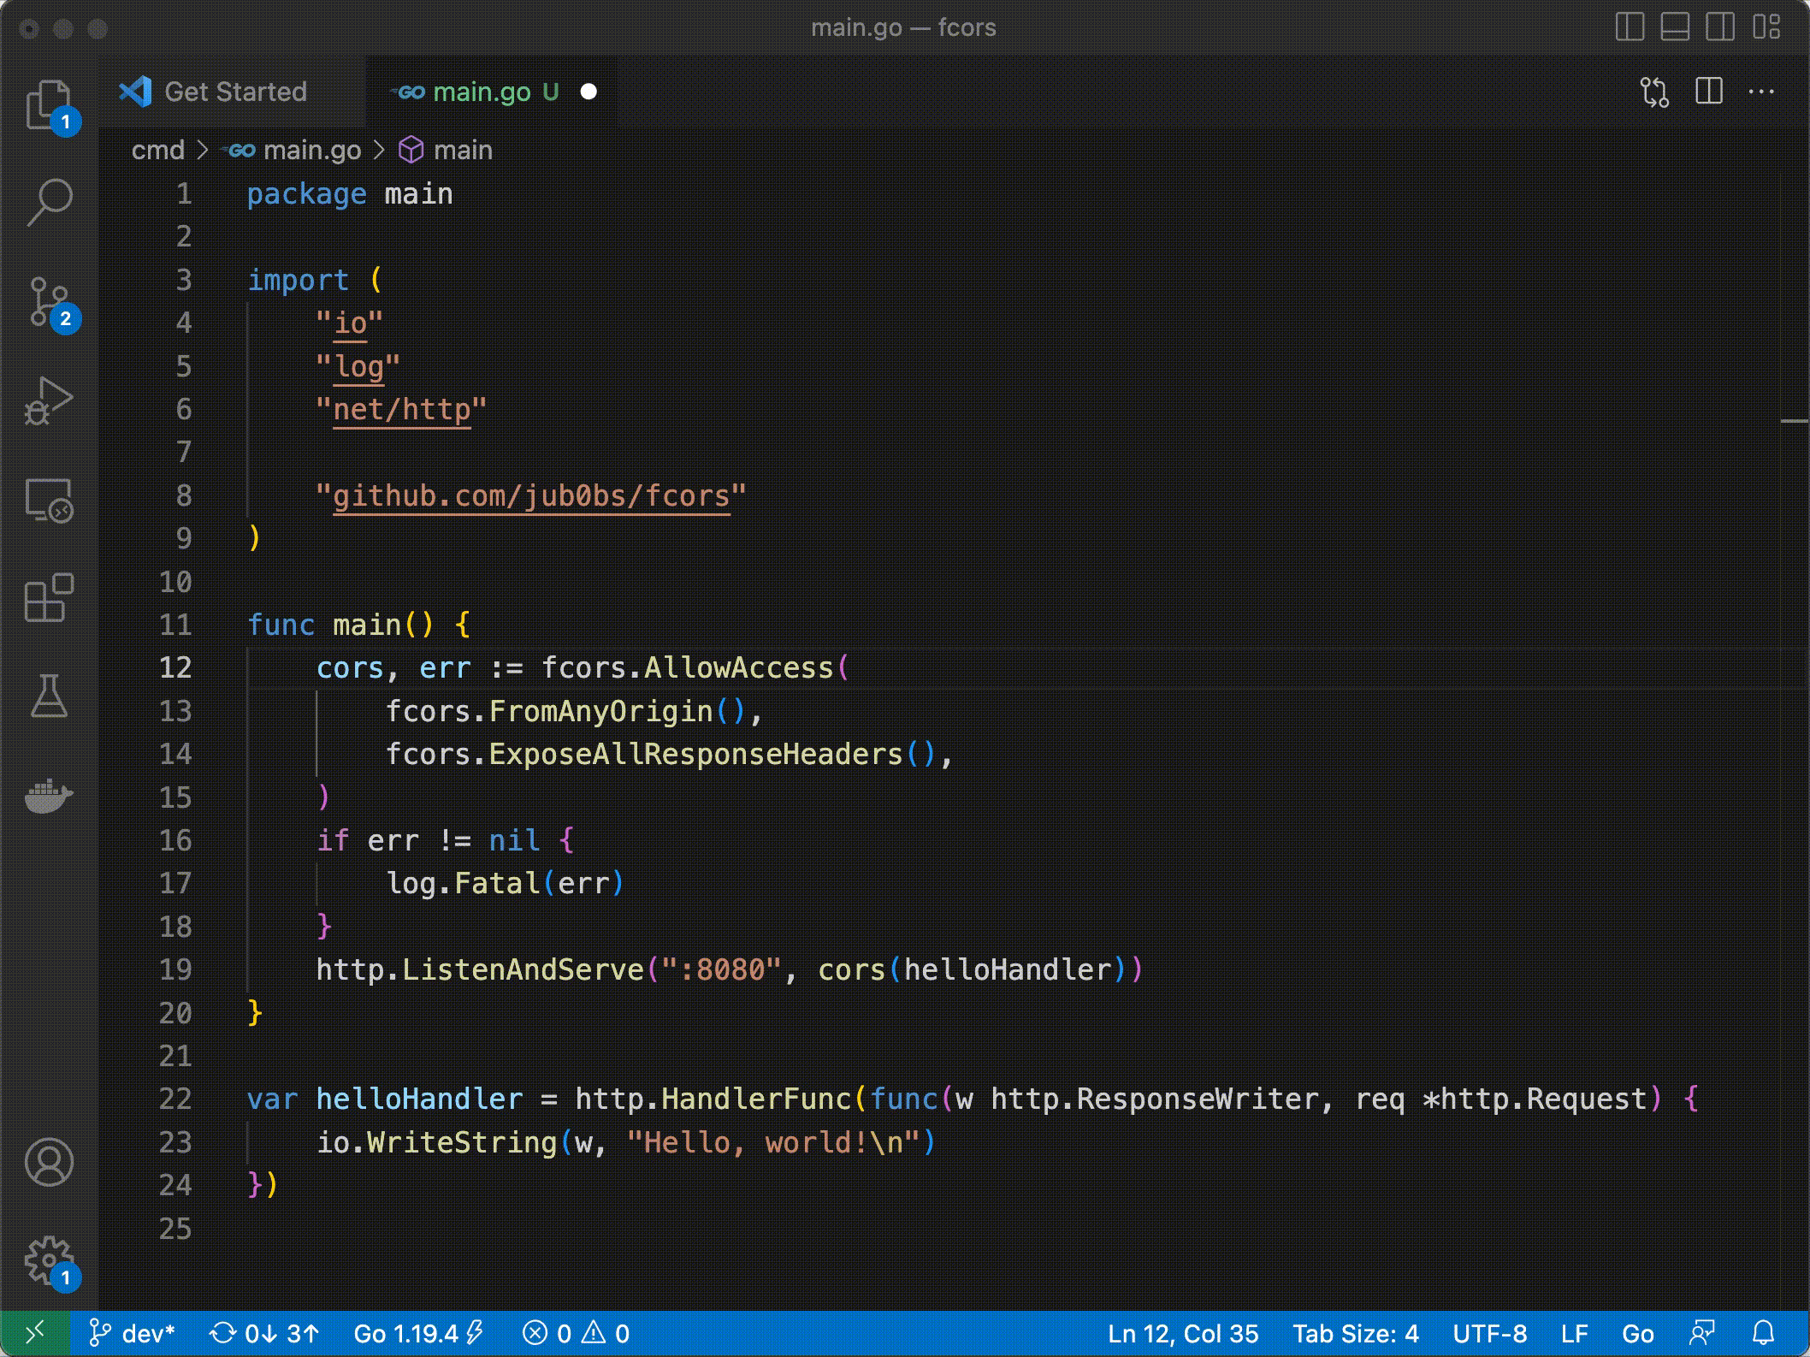This screenshot has height=1357, width=1810.
Task: Change indentation via Tab Size: 4
Action: (1356, 1333)
